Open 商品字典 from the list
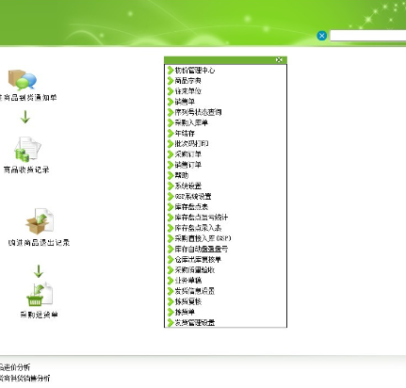Viewport: 406px width, 388px height. coord(187,81)
